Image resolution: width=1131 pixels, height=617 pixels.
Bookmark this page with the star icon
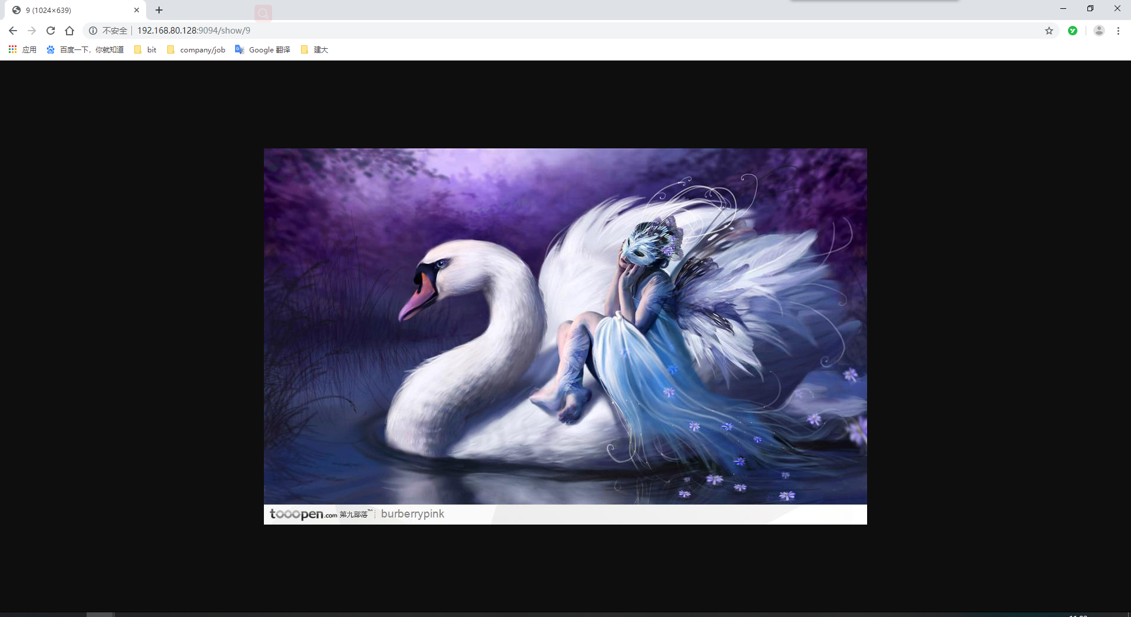[1049, 31]
